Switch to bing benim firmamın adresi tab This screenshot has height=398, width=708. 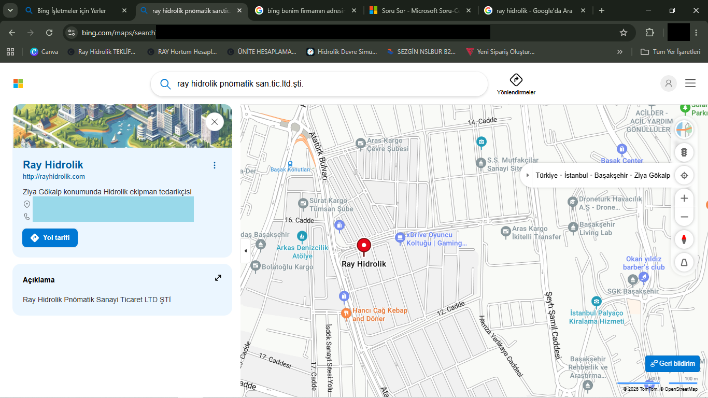point(305,10)
